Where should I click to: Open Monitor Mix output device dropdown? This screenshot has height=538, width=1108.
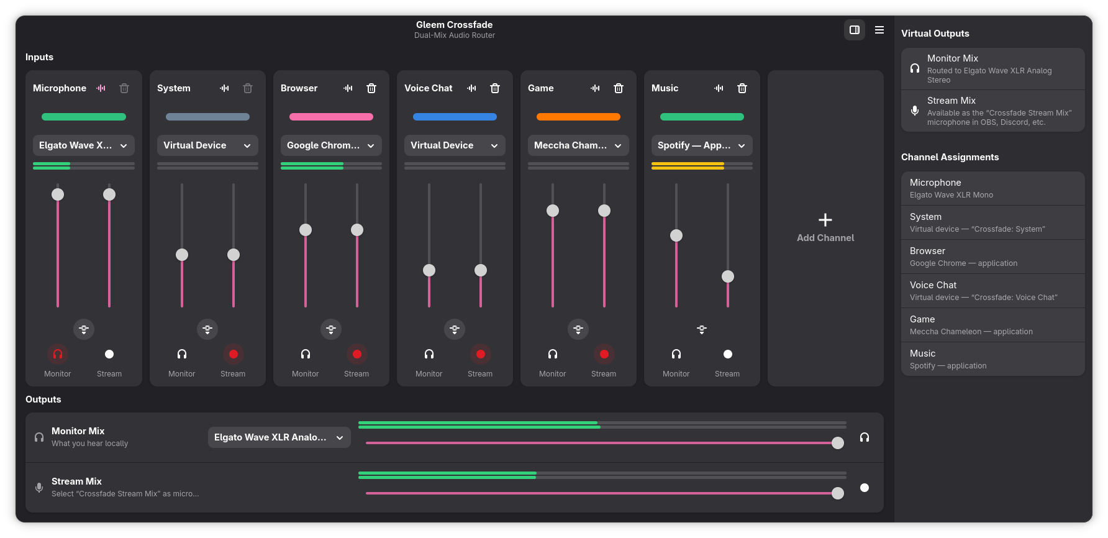pos(279,437)
